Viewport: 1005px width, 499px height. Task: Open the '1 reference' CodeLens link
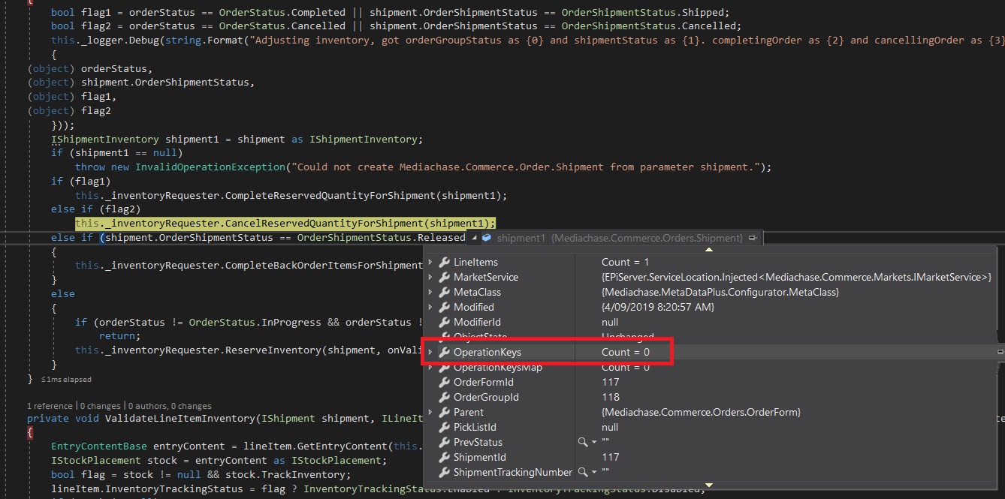pyautogui.click(x=50, y=406)
